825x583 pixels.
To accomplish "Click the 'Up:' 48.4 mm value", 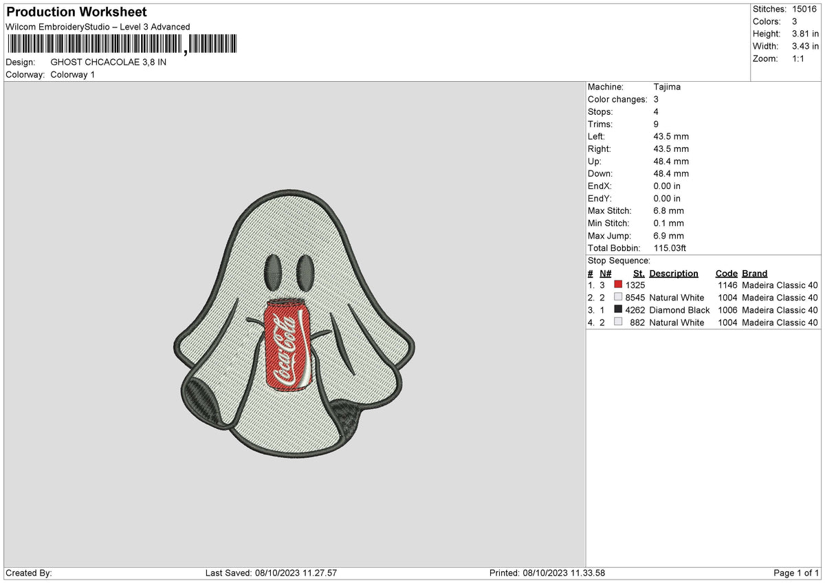I will [671, 162].
